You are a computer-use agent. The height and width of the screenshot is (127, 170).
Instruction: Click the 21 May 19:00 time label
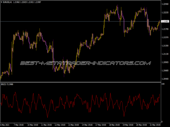(x=156, y=124)
